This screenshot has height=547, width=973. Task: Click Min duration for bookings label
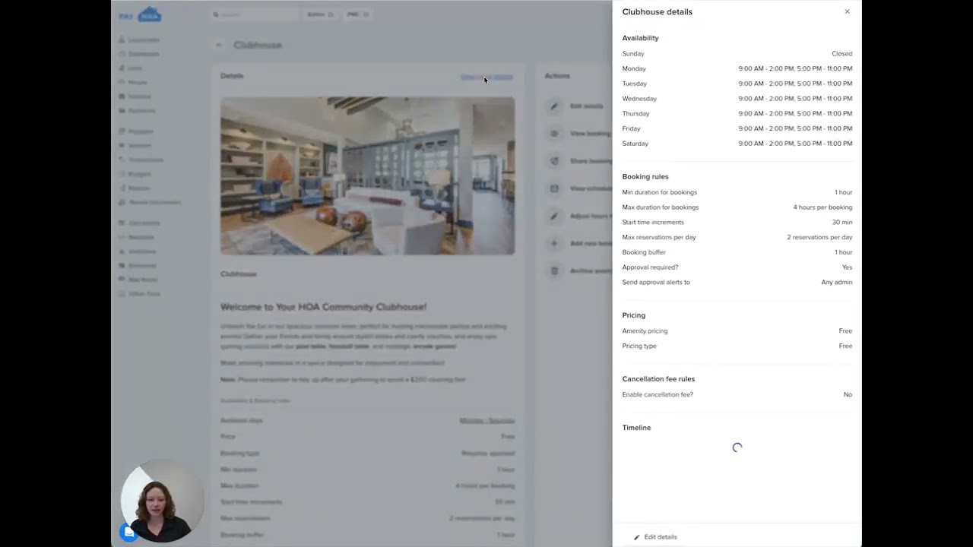tap(659, 192)
